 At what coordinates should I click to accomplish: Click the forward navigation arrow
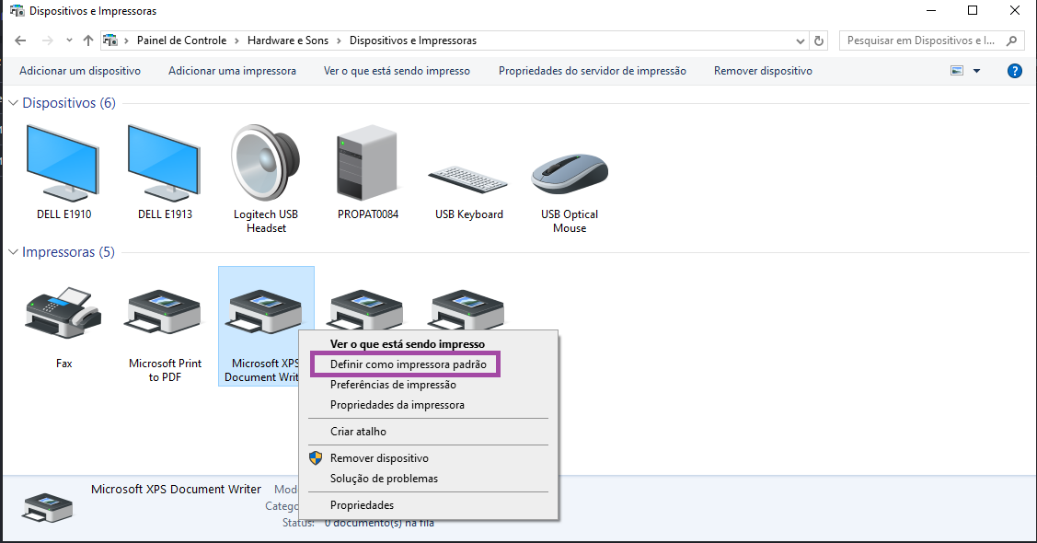(48, 40)
